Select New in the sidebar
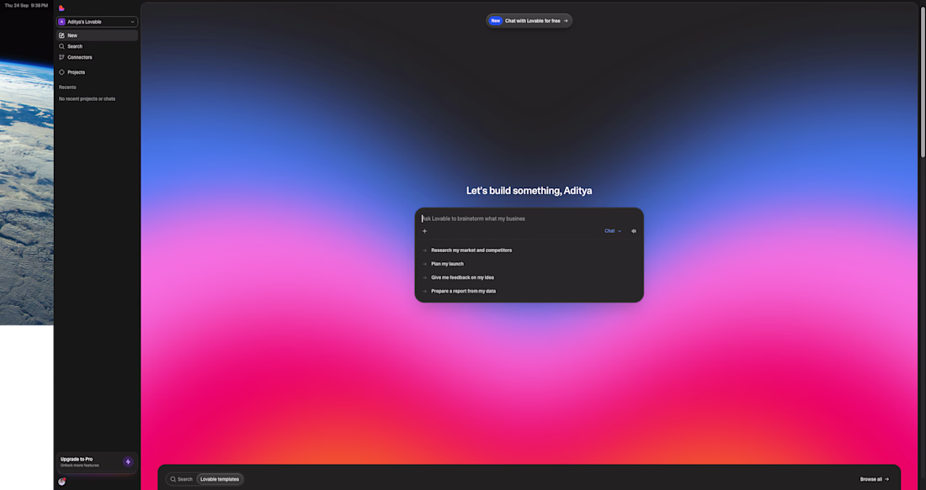 pyautogui.click(x=97, y=35)
